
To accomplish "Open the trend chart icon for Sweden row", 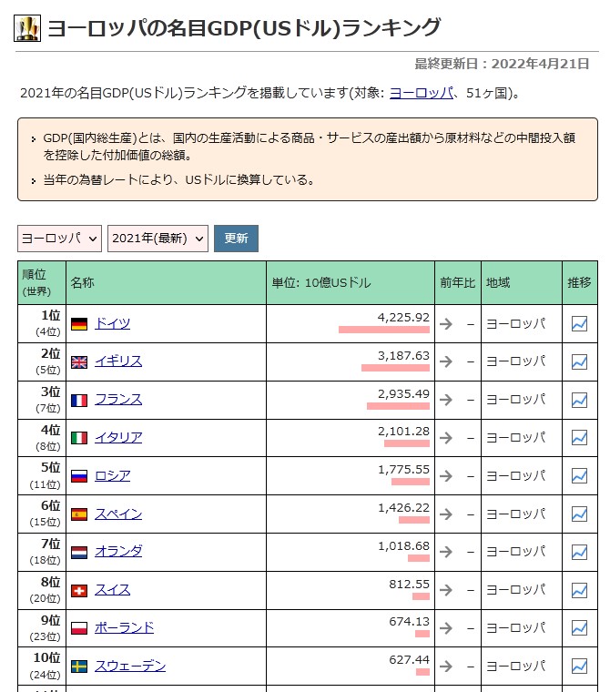I will tap(579, 666).
